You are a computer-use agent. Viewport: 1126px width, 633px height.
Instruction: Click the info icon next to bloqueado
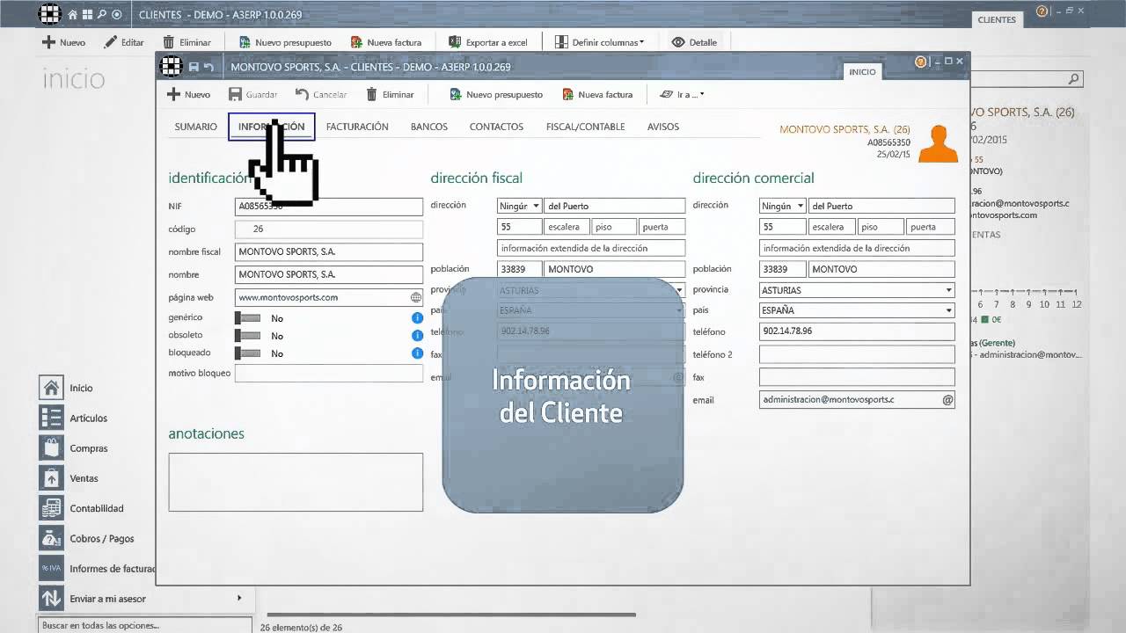pos(418,353)
